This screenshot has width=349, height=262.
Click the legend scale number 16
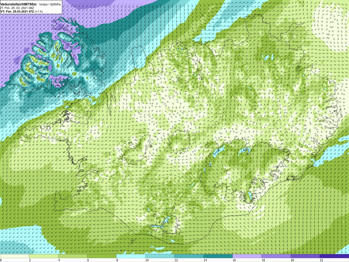(234, 260)
